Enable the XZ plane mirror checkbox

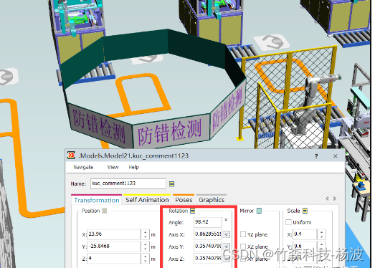point(243,247)
